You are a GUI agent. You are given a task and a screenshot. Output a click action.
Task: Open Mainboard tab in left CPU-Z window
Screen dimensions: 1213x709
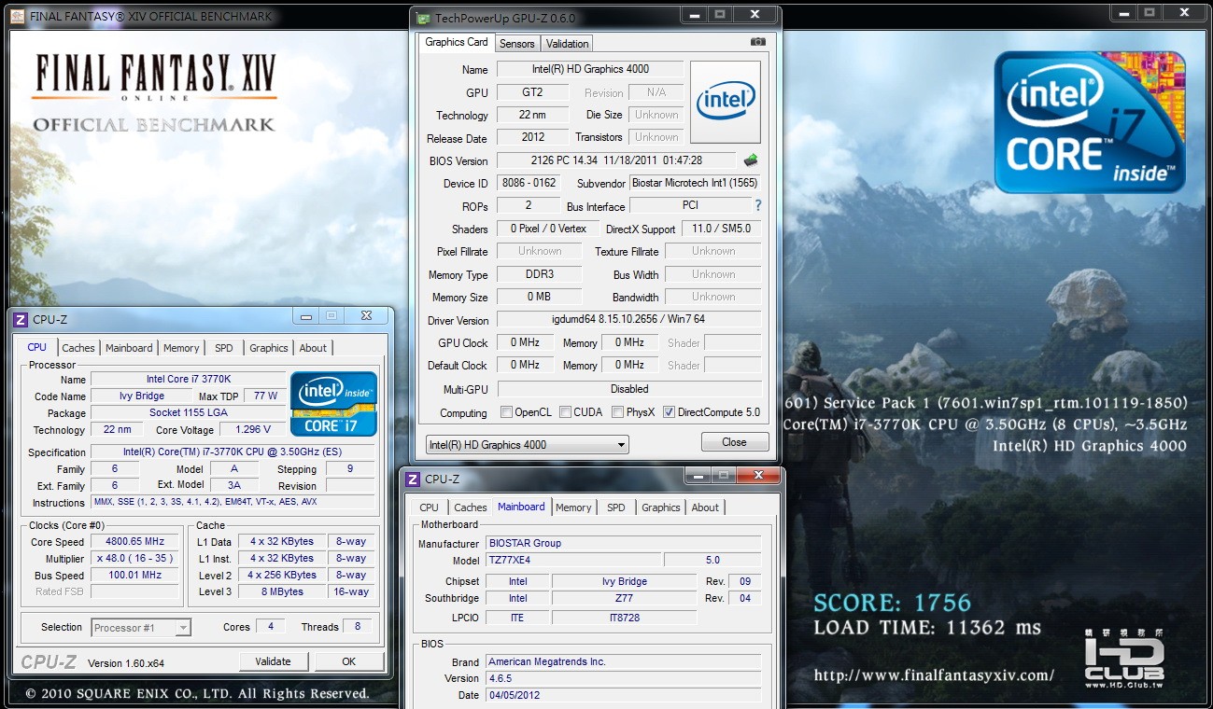click(x=129, y=348)
